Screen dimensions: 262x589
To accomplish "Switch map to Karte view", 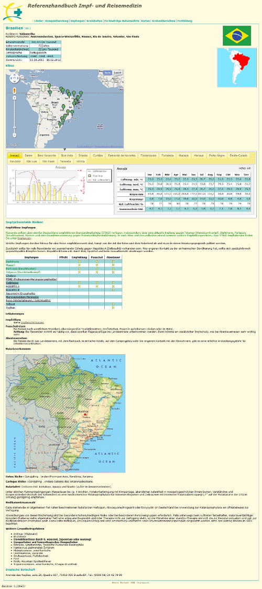I will (x=107, y=72).
